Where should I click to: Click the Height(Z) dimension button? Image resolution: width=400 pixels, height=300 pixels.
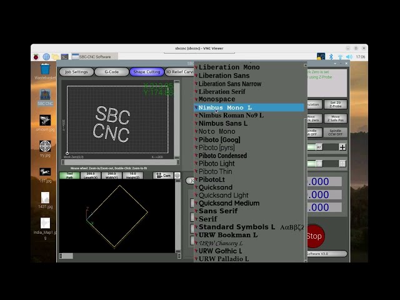[x=132, y=176]
